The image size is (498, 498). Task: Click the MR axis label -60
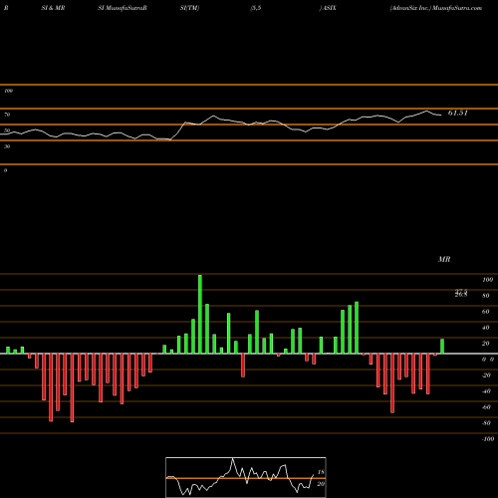coord(486,407)
